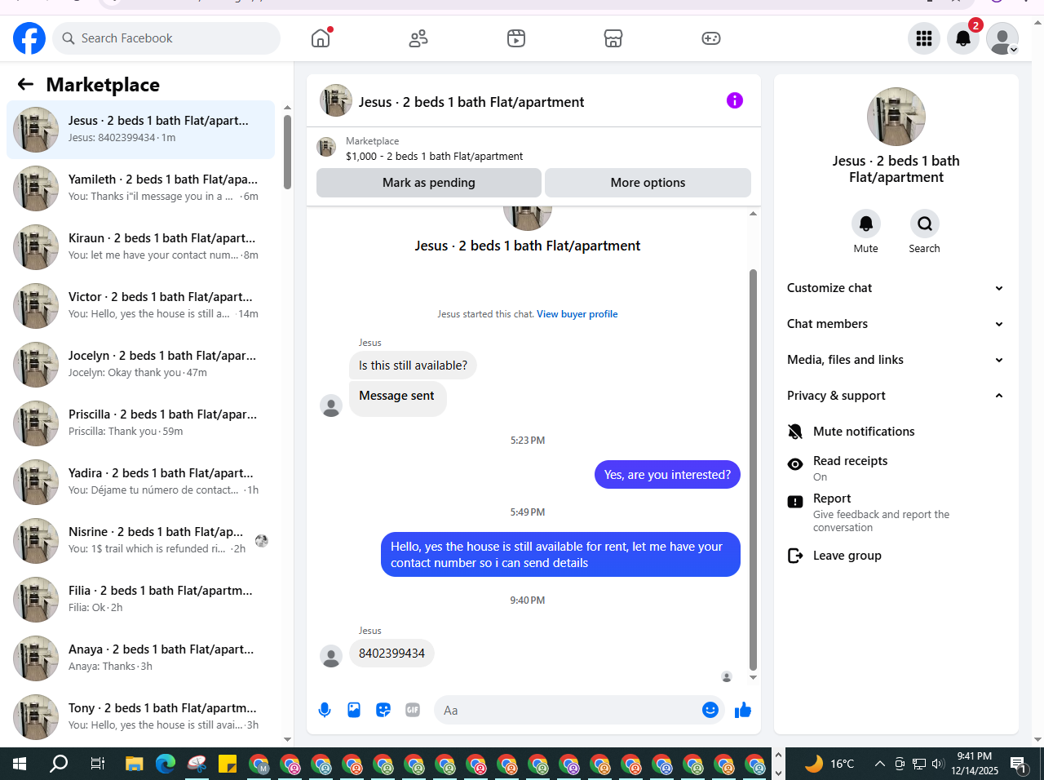Expand Chat members section
The width and height of the screenshot is (1044, 780).
tap(896, 324)
